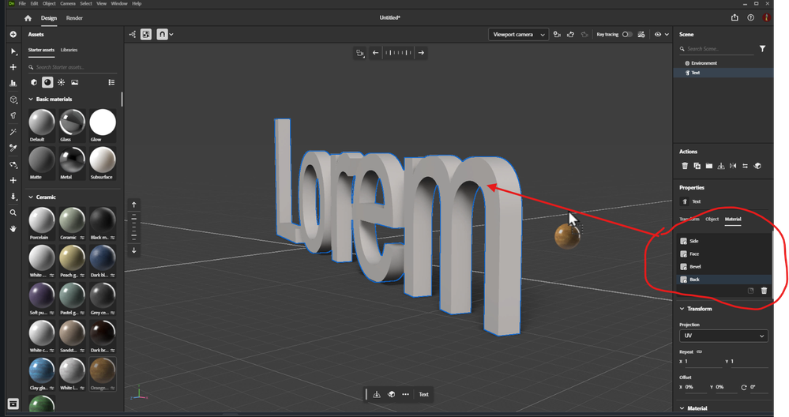The width and height of the screenshot is (789, 417).
Task: Click the Search Starter assets field
Action: pos(73,67)
